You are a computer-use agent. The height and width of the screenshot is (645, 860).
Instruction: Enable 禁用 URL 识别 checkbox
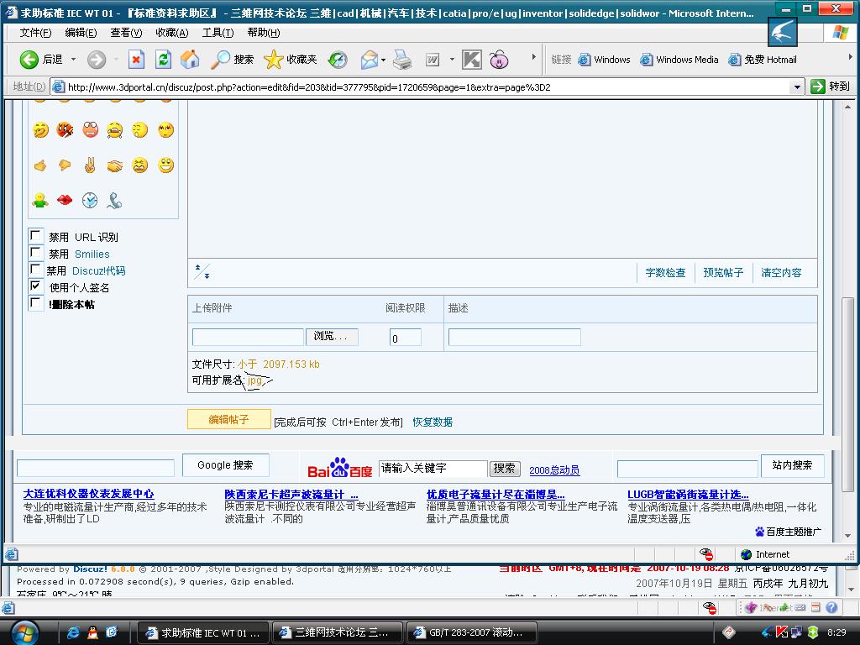coord(35,236)
